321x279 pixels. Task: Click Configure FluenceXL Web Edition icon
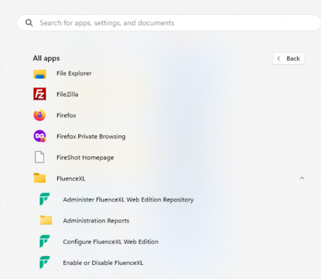45,241
